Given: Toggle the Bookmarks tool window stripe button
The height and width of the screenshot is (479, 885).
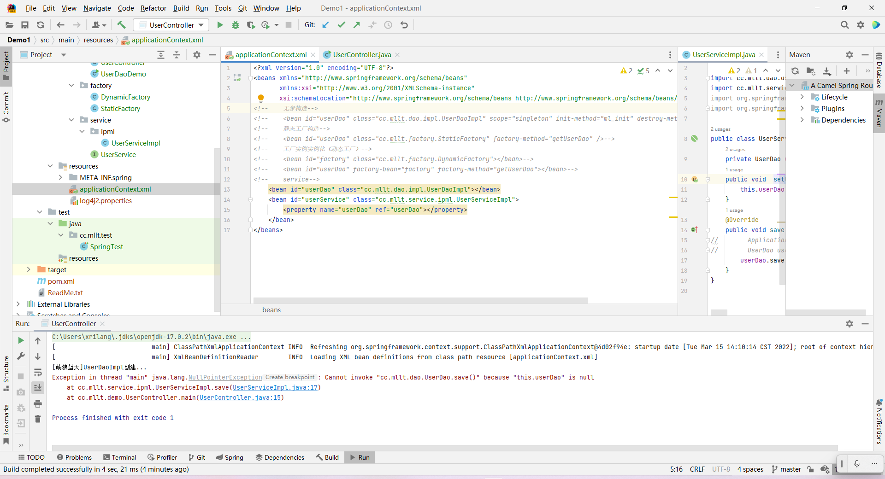Looking at the screenshot, I should 6,424.
